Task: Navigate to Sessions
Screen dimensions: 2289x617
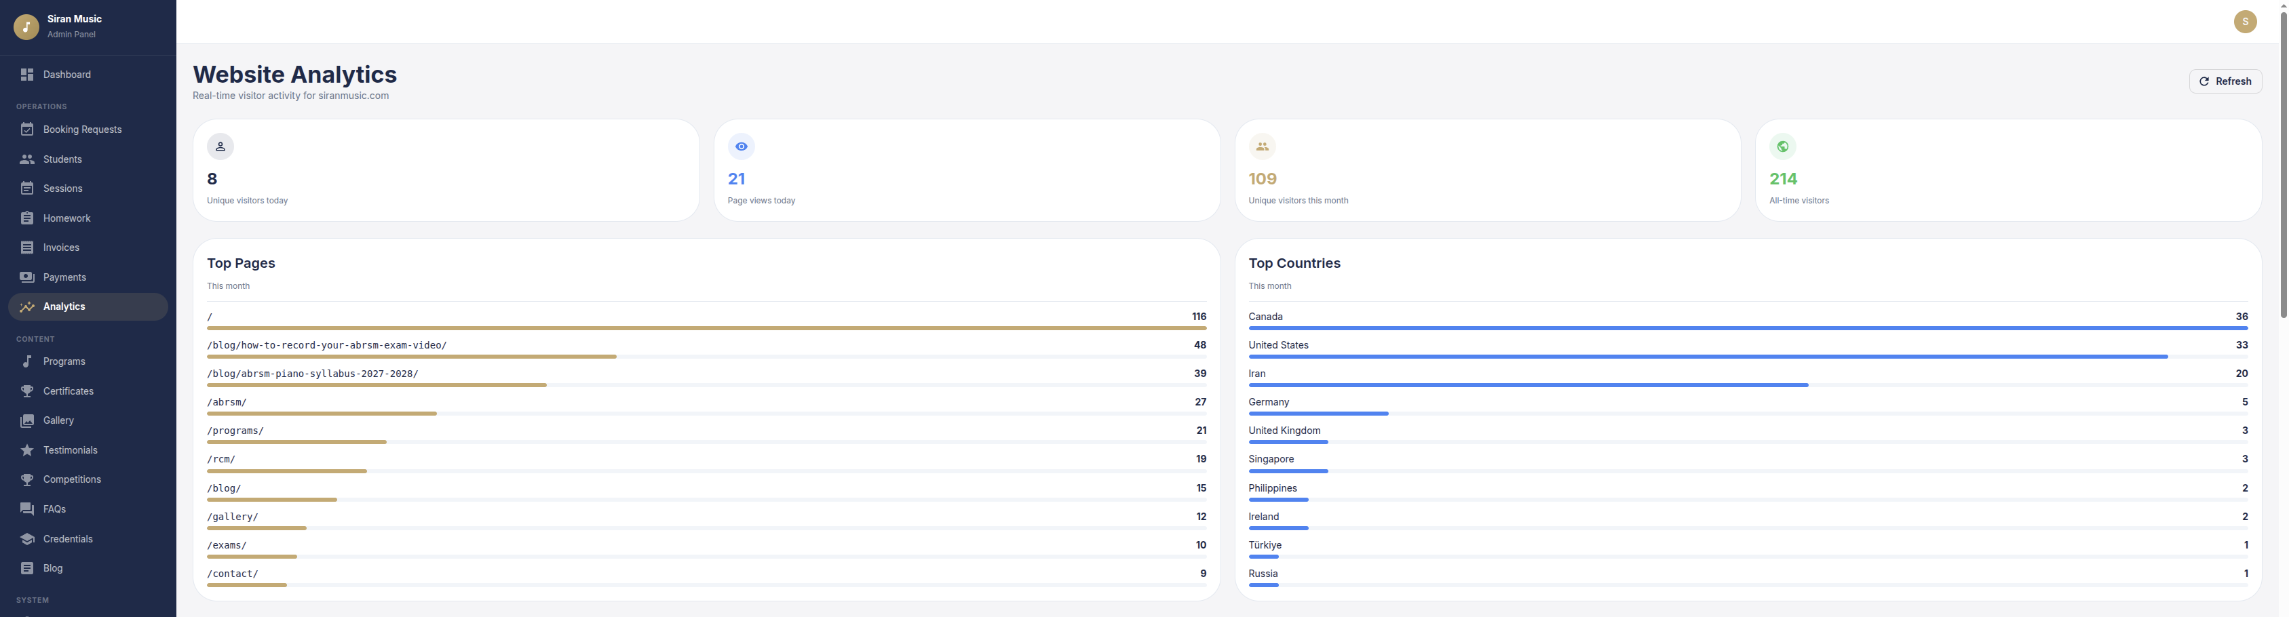Action: tap(88, 188)
